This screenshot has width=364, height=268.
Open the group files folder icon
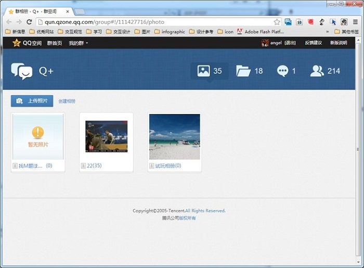tap(243, 71)
